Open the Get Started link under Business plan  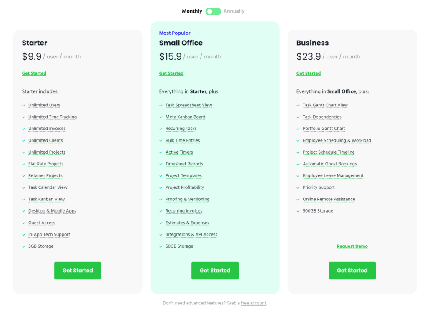(x=308, y=73)
